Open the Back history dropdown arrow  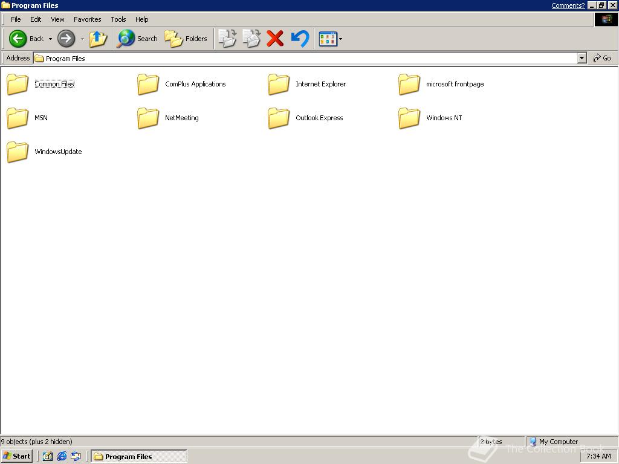click(50, 39)
